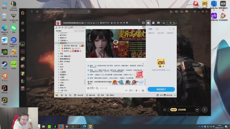Select the 聪明的秃子 sub-channel row

(70, 43)
